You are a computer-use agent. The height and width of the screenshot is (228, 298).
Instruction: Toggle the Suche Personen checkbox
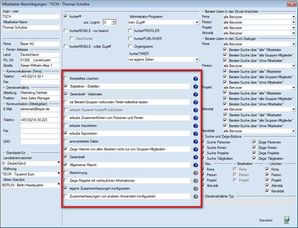click(205, 142)
